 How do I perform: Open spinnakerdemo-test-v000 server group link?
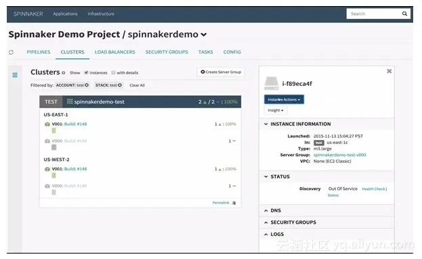(x=340, y=155)
